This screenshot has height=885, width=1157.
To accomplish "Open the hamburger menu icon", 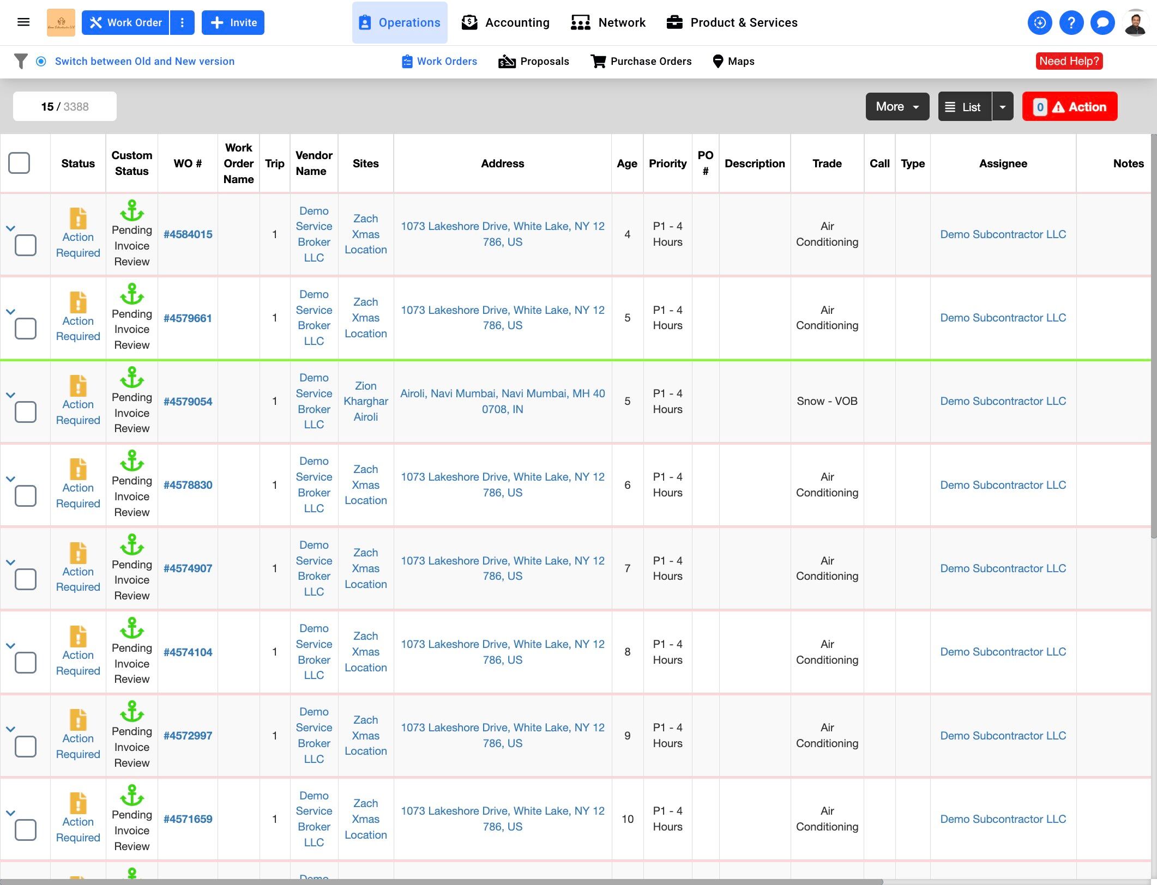I will [23, 22].
